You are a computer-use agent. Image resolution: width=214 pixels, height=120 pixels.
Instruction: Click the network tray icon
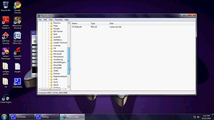tap(195, 117)
